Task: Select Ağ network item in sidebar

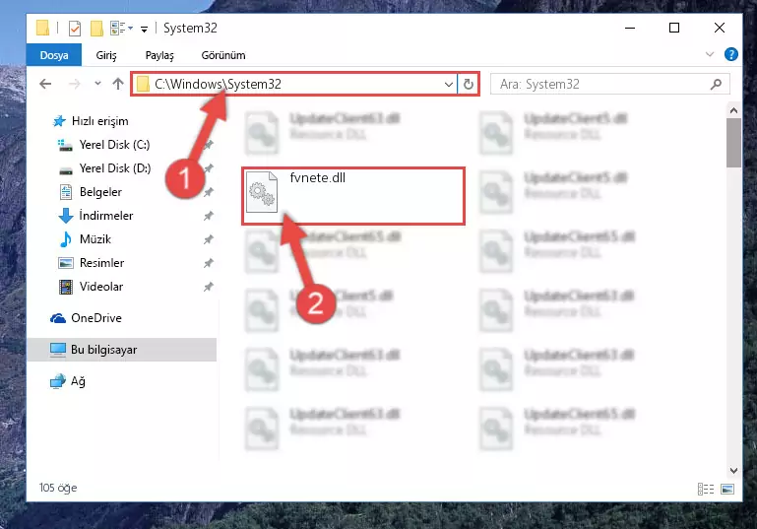Action: click(x=78, y=381)
